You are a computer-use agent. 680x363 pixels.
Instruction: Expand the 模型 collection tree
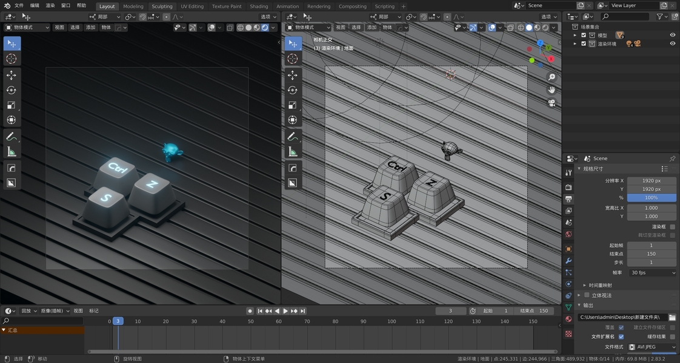tap(575, 36)
